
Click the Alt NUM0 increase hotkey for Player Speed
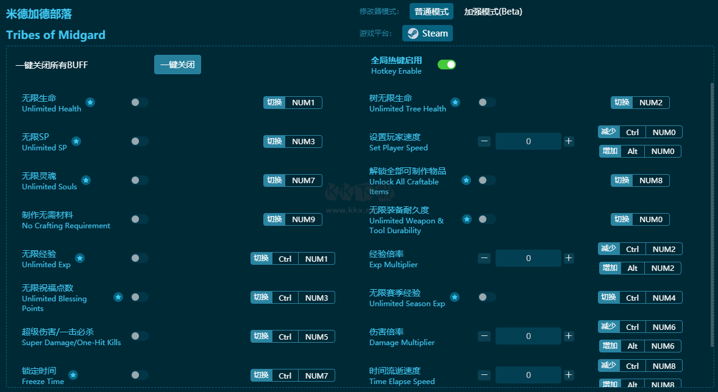640,152
